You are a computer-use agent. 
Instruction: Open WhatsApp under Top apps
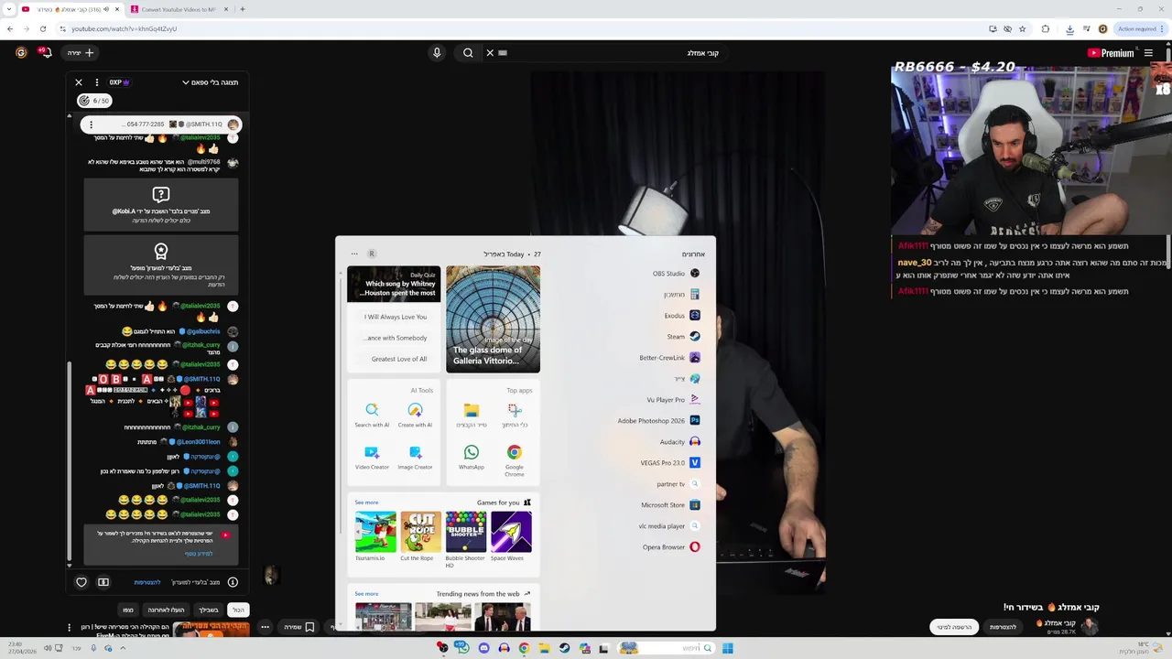pyautogui.click(x=471, y=457)
